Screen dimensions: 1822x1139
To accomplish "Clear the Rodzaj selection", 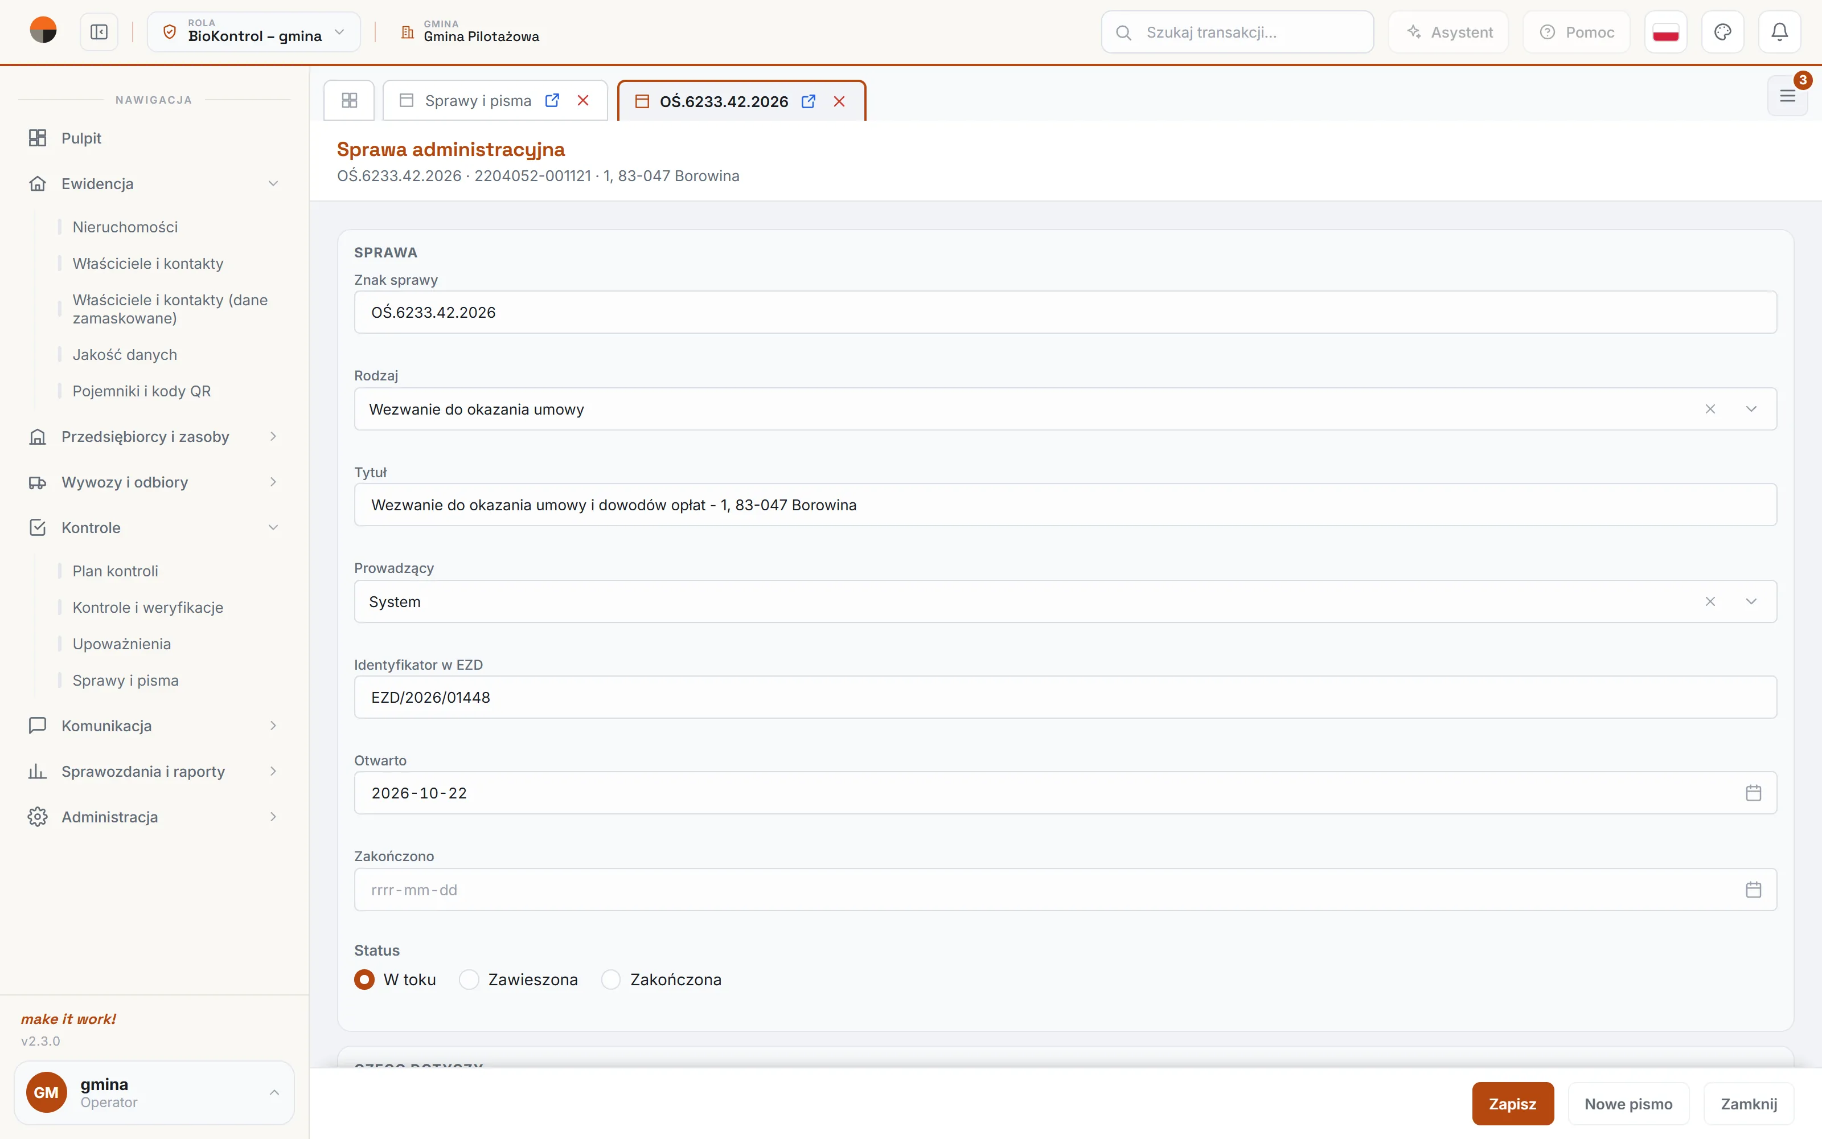I will [x=1710, y=409].
